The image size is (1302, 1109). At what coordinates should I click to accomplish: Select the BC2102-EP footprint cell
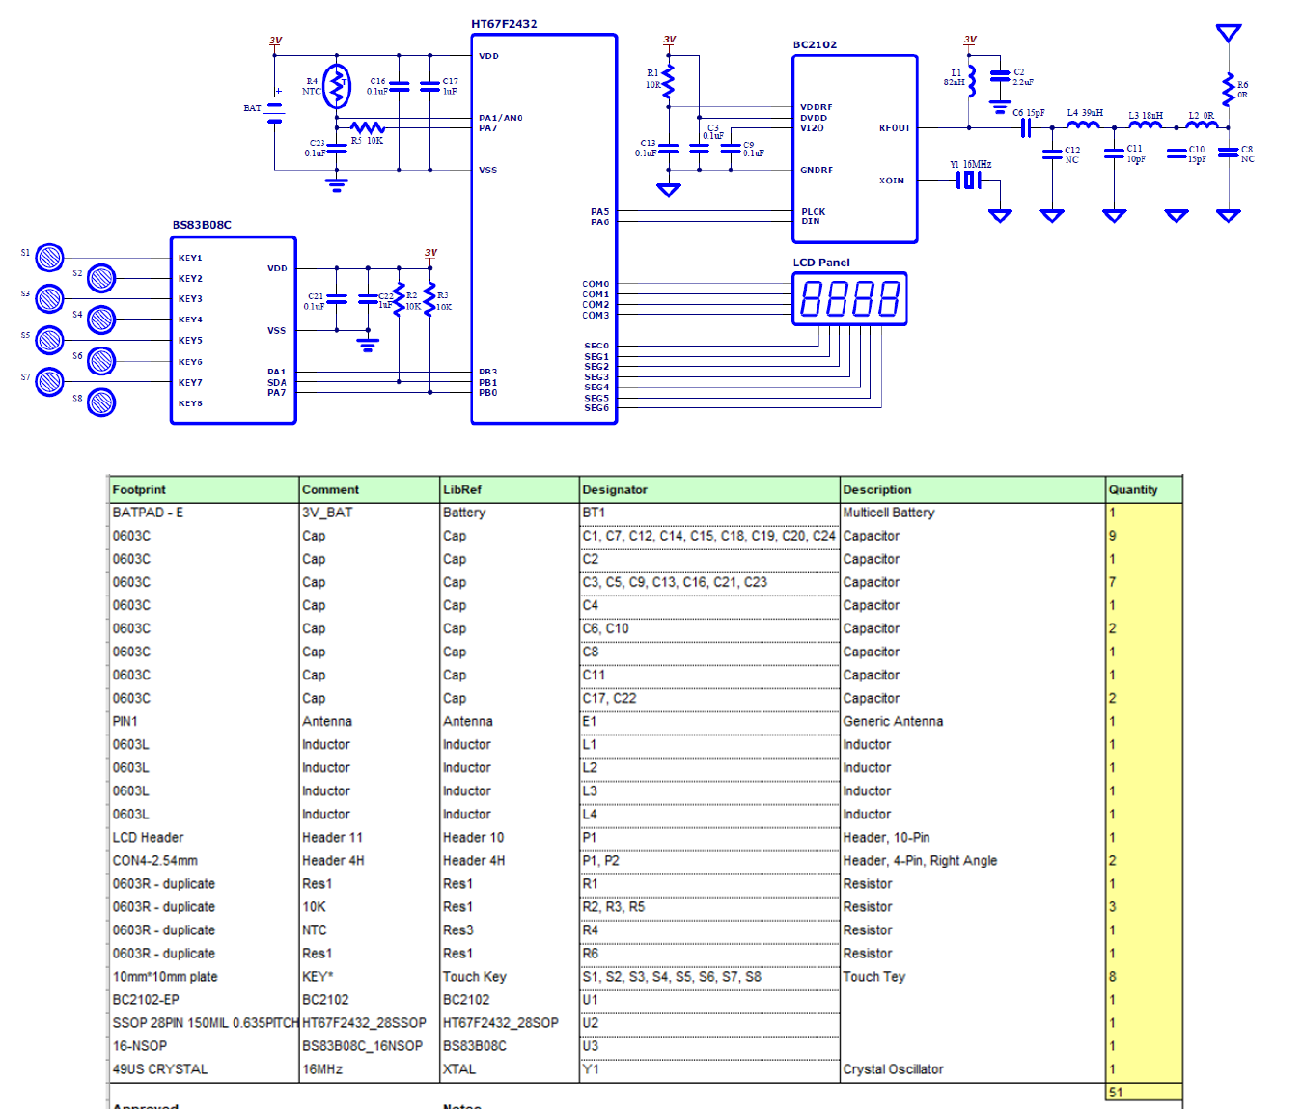pos(204,999)
